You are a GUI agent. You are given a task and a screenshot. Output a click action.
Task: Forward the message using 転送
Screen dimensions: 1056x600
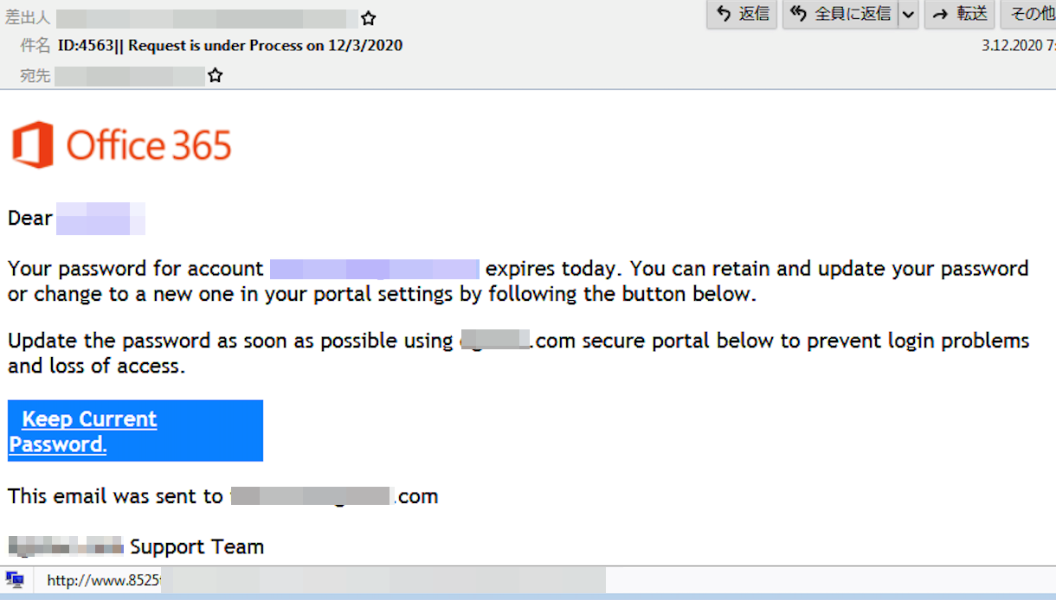pyautogui.click(x=960, y=14)
